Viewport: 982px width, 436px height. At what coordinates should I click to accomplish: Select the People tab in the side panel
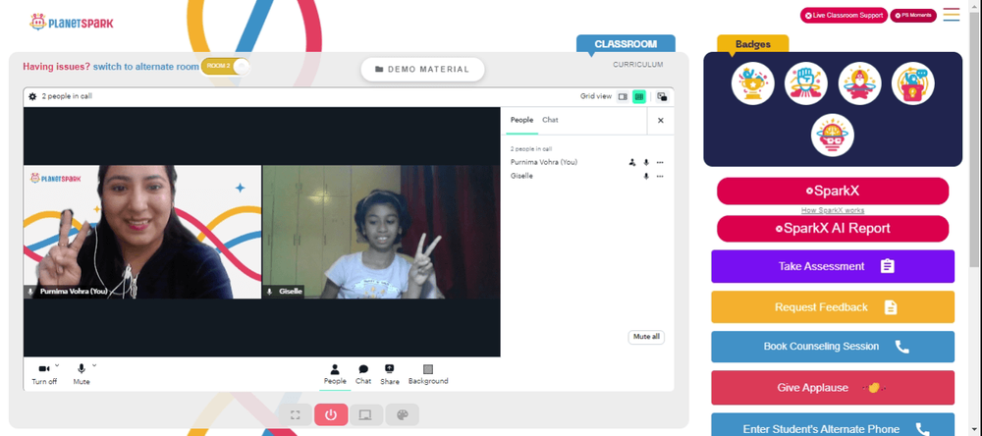tap(521, 120)
